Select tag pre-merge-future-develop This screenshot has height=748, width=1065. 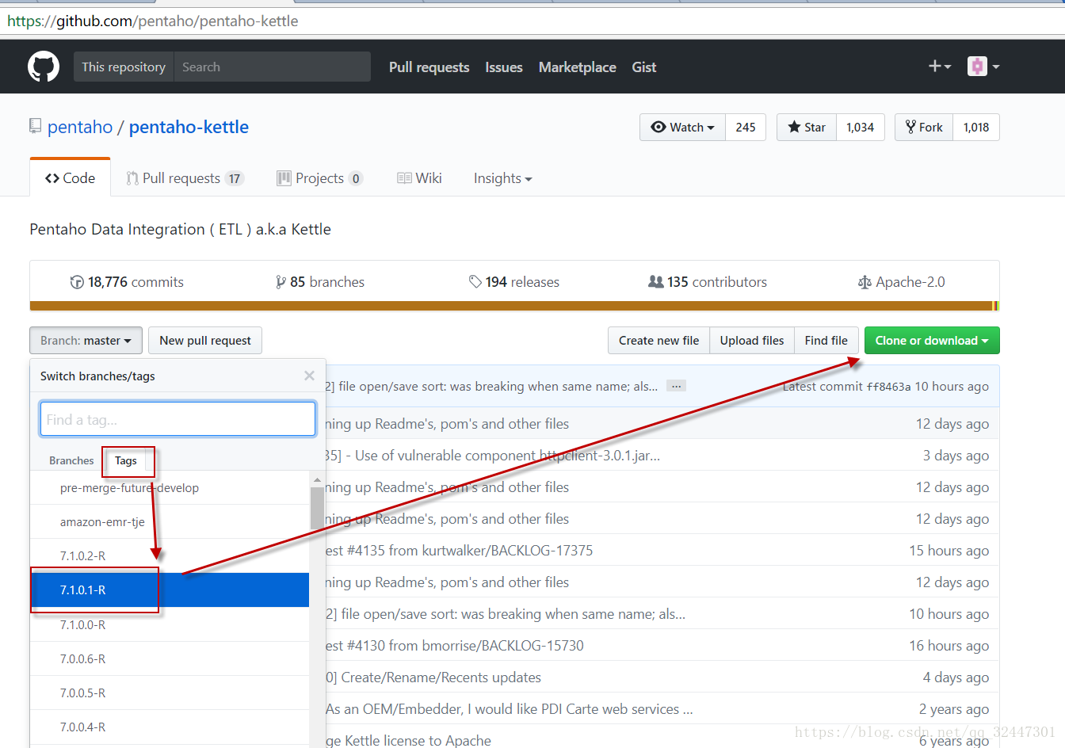tap(170, 488)
